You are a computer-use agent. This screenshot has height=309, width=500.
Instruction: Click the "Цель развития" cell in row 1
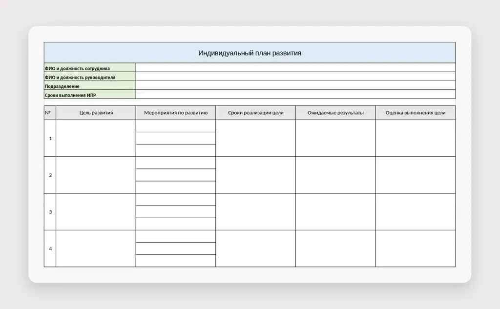pos(96,138)
